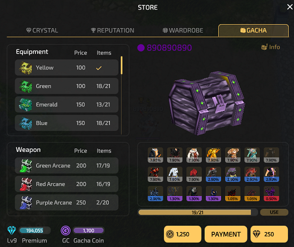Click the 0.50% red rarity reward thumbnail
The width and height of the screenshot is (294, 247).
[x=272, y=194]
